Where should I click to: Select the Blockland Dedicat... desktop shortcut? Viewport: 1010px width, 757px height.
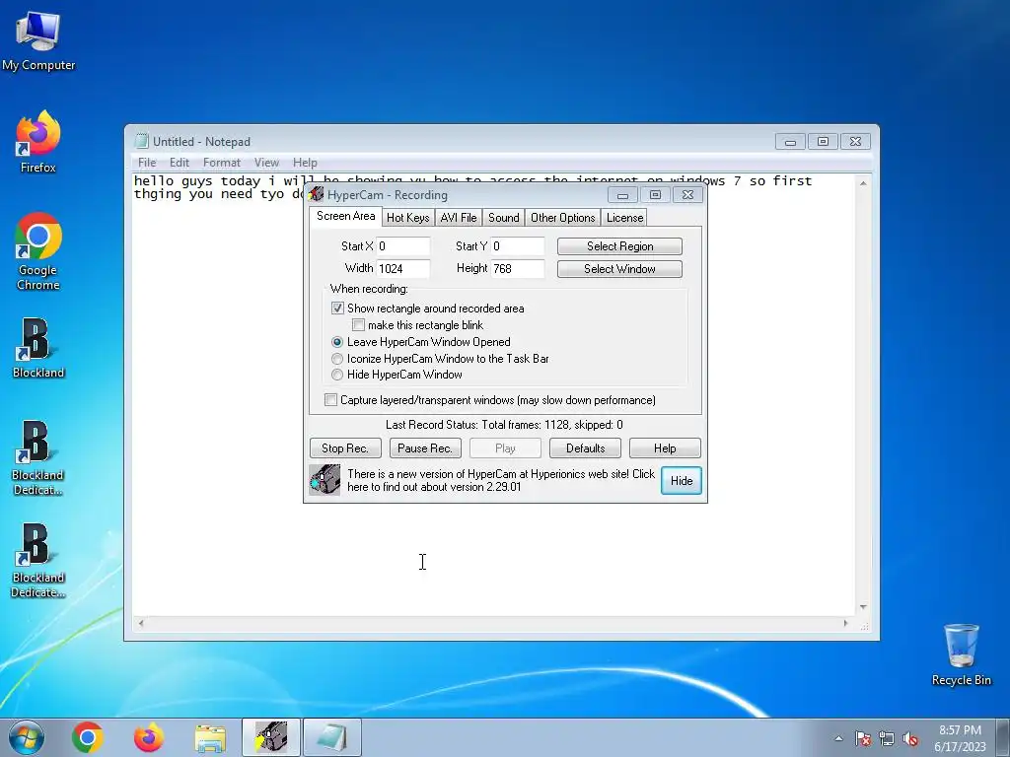click(x=38, y=458)
